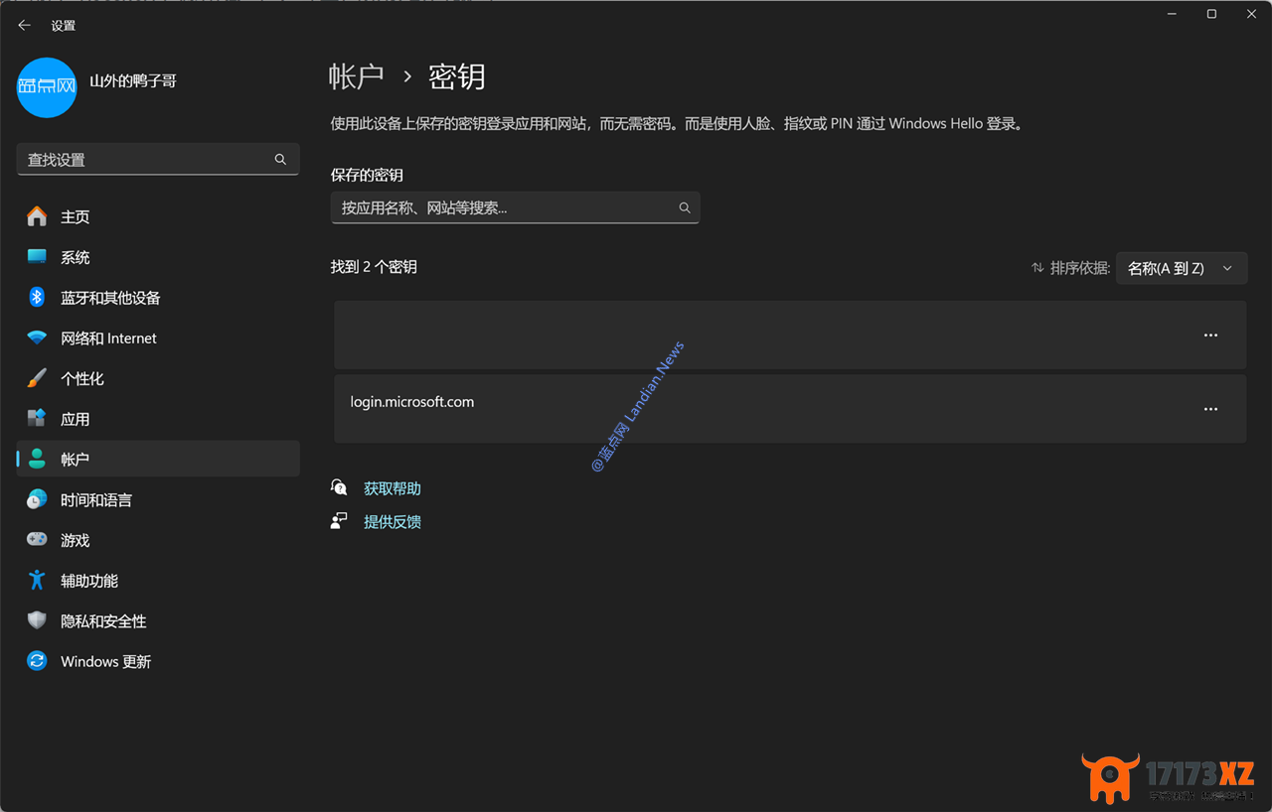Select 游戏 in the sidebar
The image size is (1272, 812).
[158, 540]
